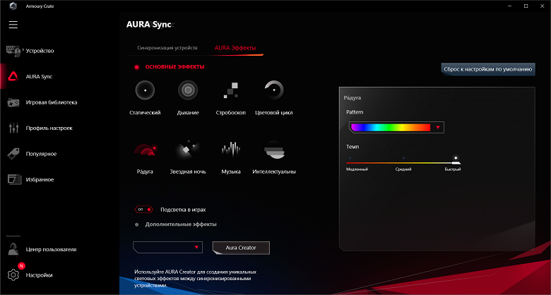Click the Радуга panel heading
Screen dimensions: 551x295
[352, 97]
